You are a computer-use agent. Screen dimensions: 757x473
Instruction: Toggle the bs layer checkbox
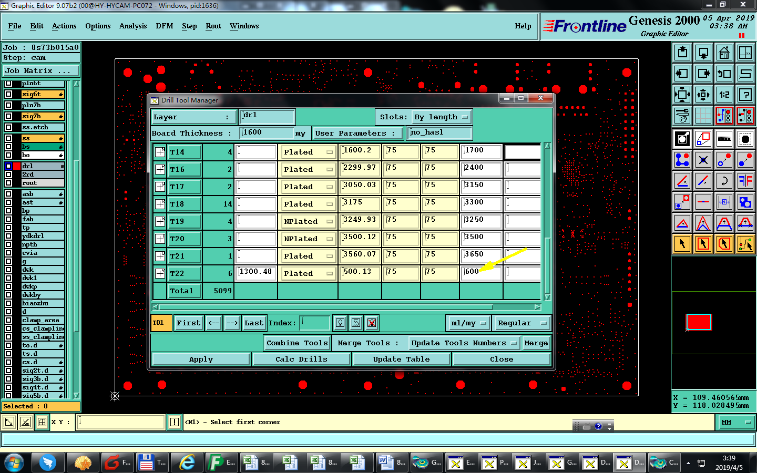coord(8,147)
